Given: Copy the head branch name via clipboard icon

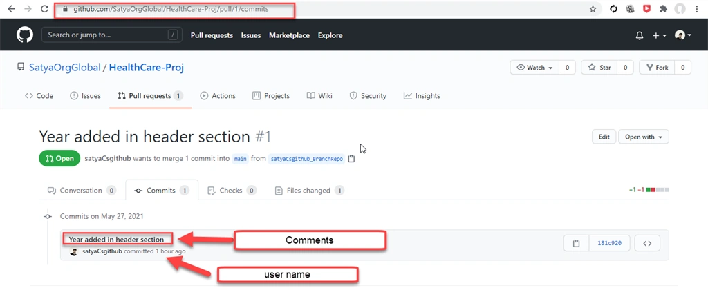Looking at the screenshot, I should 352,159.
